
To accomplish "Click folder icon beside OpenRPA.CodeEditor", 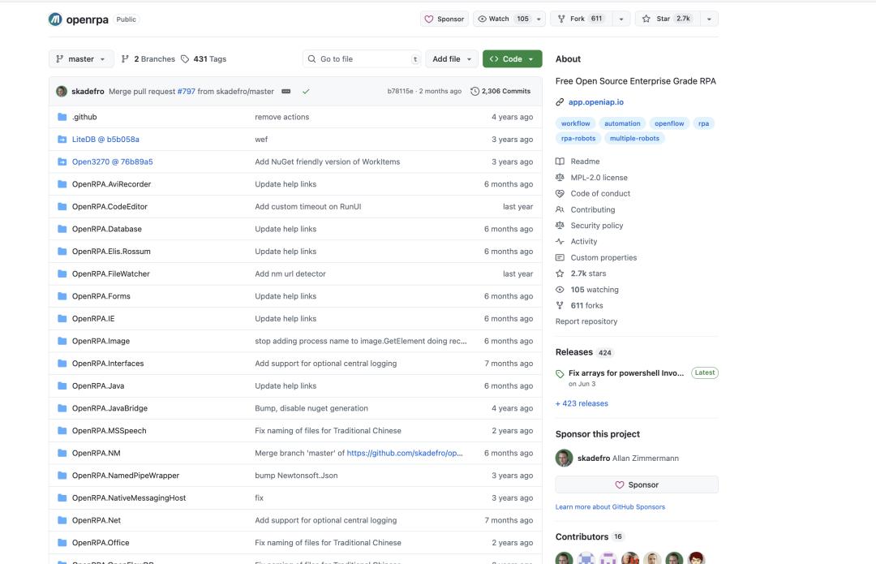I will (x=62, y=206).
